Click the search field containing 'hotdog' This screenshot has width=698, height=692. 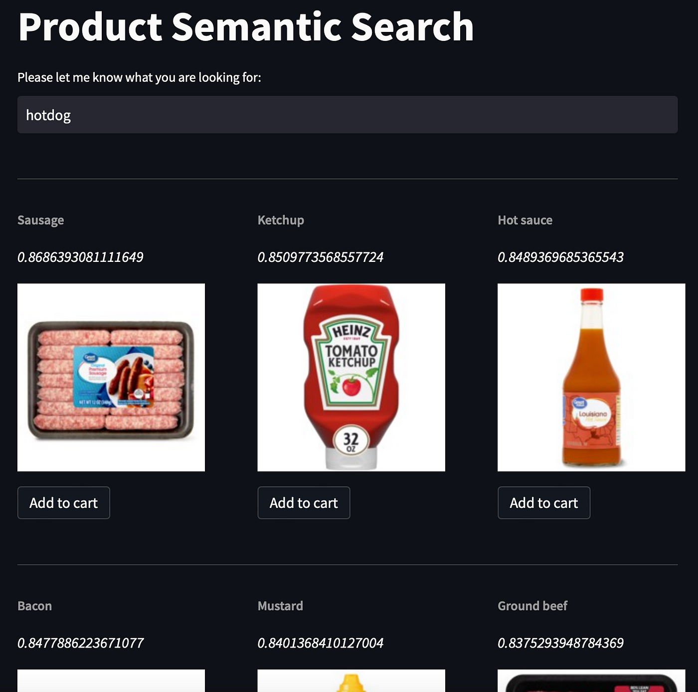(348, 115)
